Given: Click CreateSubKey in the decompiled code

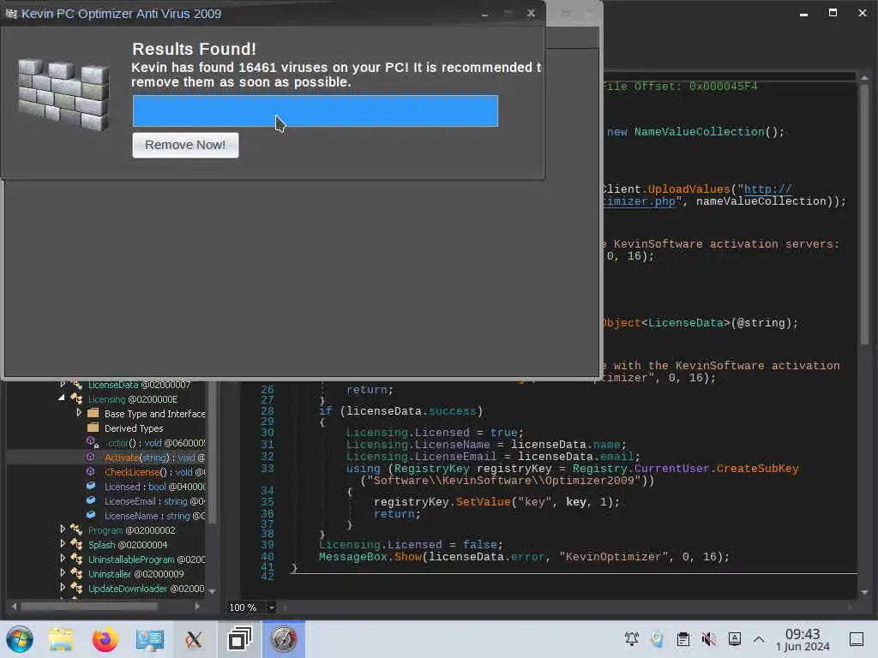Looking at the screenshot, I should 757,469.
